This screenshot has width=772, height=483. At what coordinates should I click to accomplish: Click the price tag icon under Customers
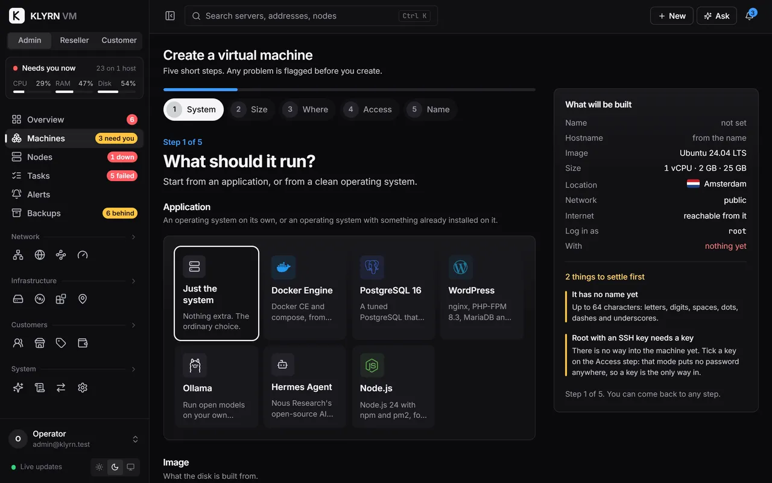(61, 343)
